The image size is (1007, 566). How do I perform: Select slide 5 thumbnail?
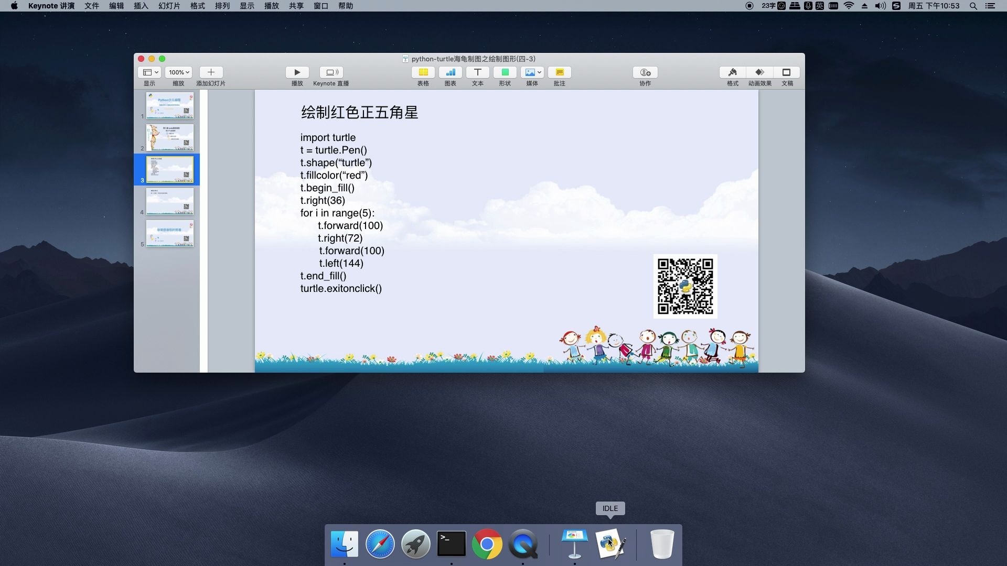169,234
